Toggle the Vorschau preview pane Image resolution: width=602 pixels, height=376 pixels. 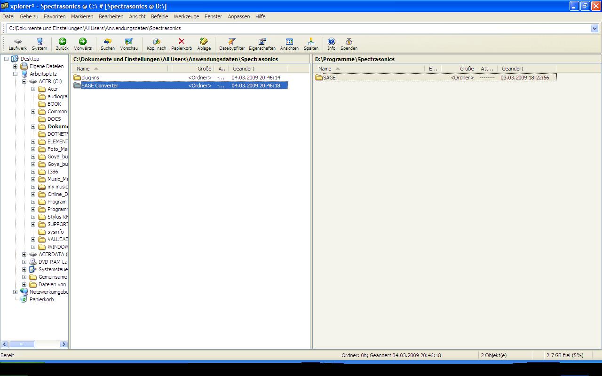pyautogui.click(x=129, y=44)
